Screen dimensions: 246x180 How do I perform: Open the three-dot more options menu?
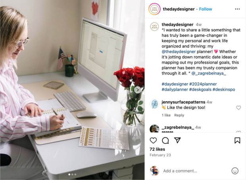pyautogui.click(x=237, y=9)
